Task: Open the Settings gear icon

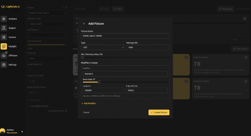Action: click(4, 65)
